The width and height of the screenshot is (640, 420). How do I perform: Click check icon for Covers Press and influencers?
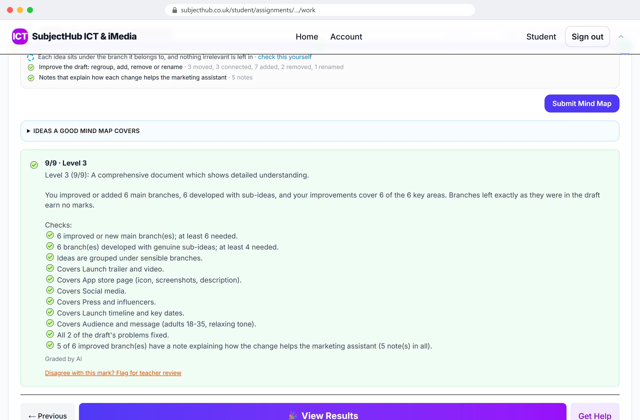[x=50, y=301]
